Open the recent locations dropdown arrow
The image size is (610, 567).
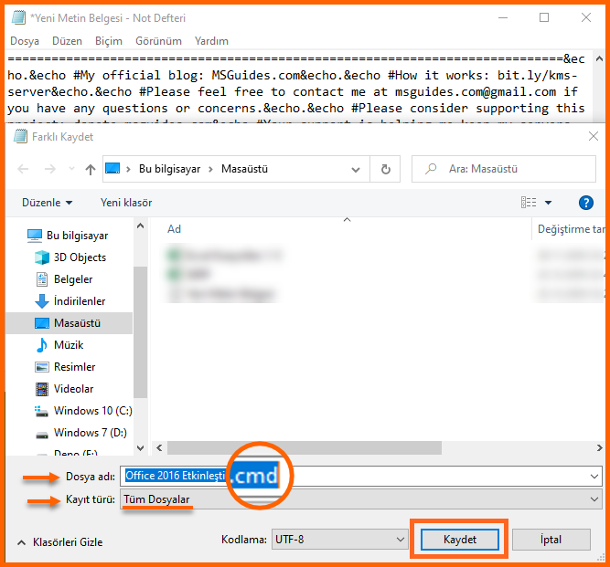click(71, 169)
